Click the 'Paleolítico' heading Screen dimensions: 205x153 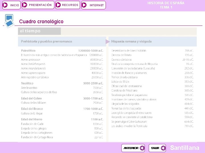point(28,51)
